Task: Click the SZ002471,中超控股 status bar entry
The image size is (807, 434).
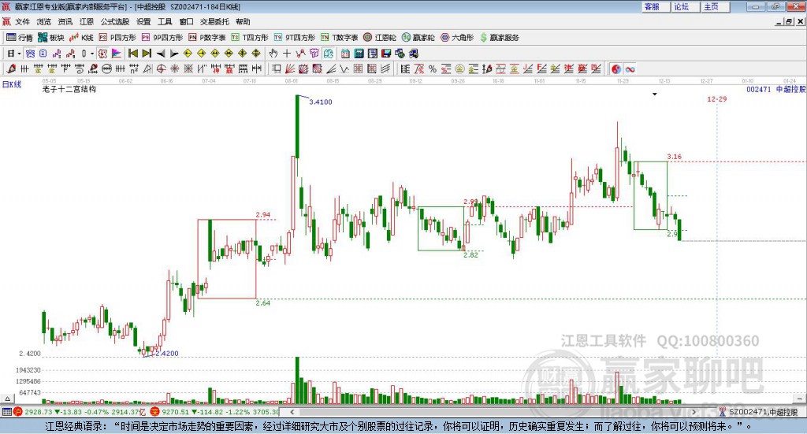Action: [x=759, y=412]
